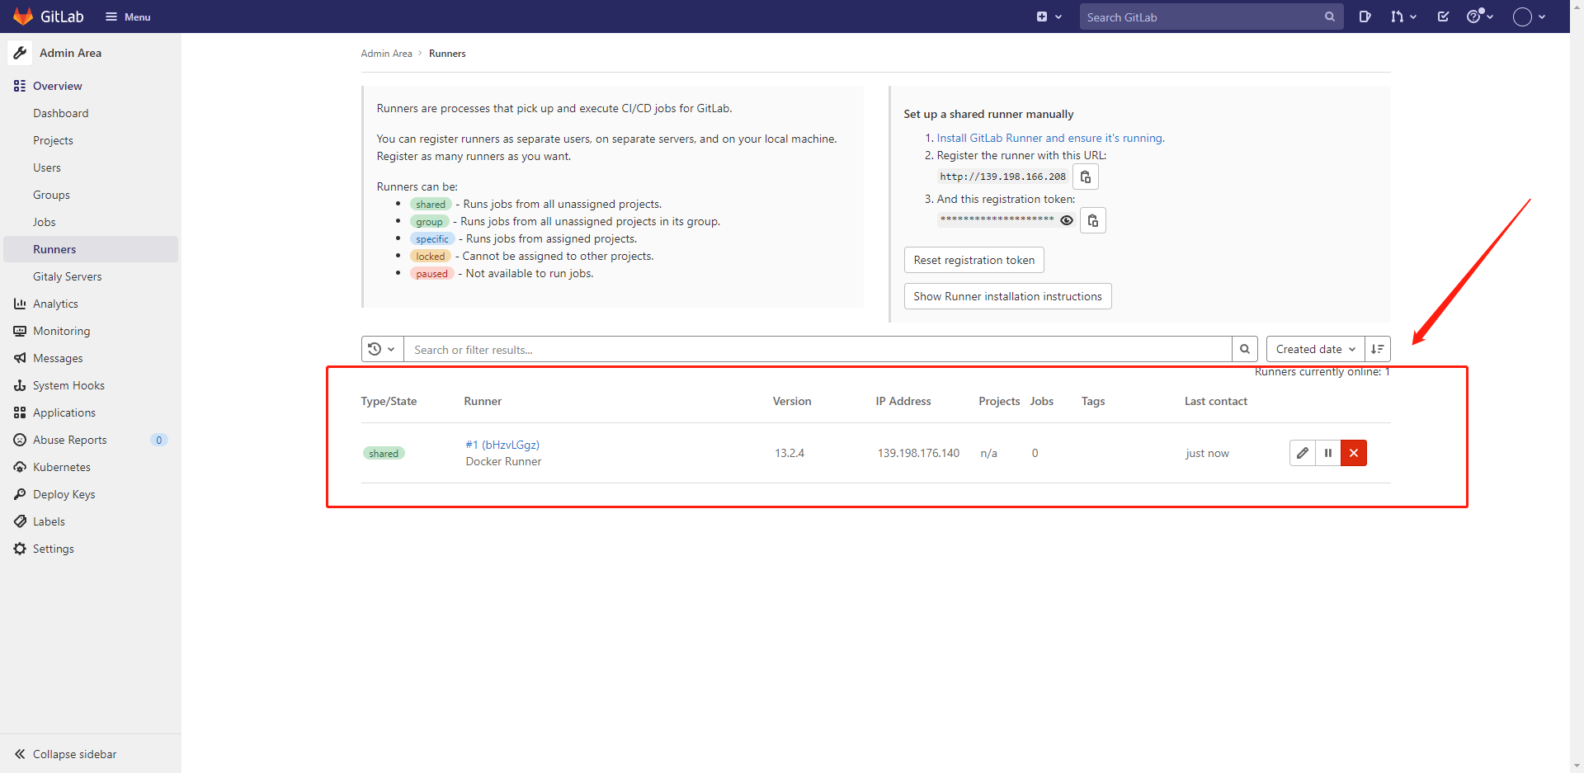This screenshot has height=773, width=1584.
Task: Reveal the hidden registration token
Action: [x=1067, y=220]
